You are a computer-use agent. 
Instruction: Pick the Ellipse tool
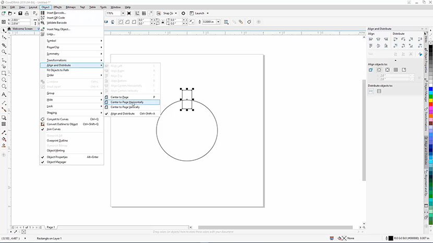point(4,81)
